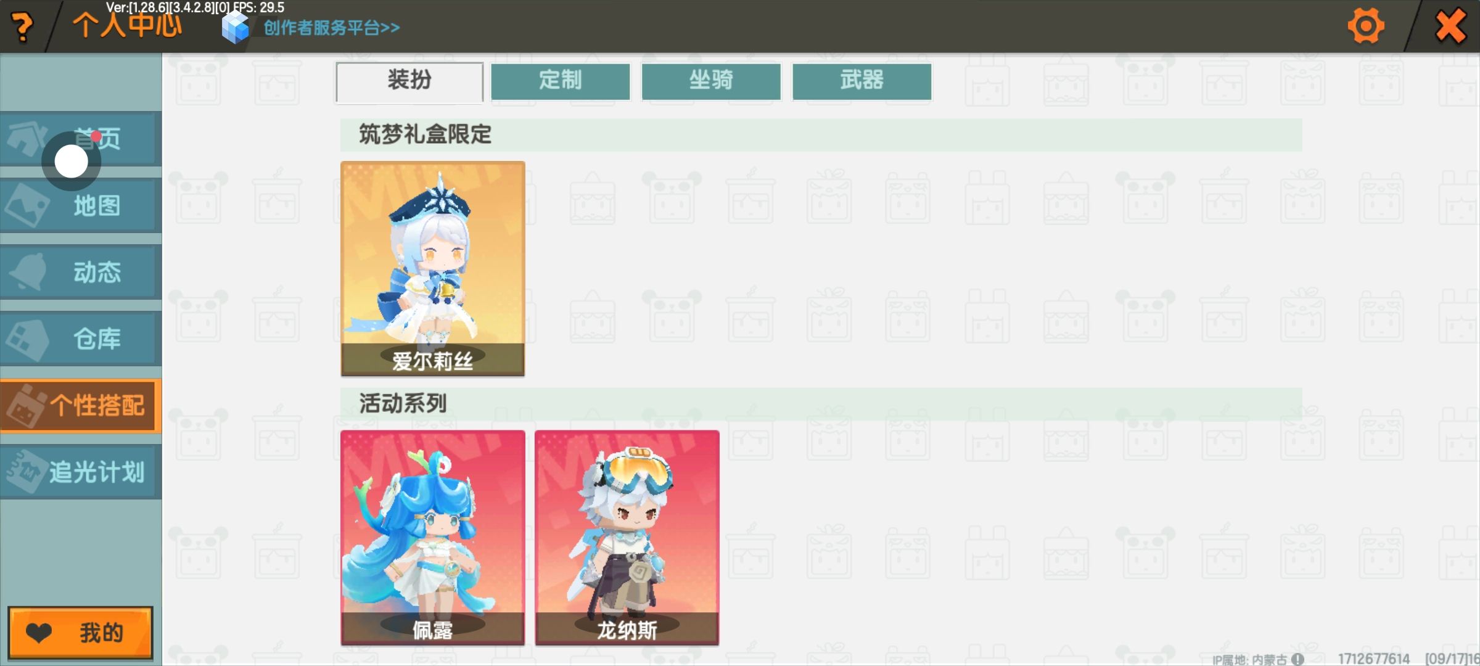This screenshot has width=1480, height=666.
Task: Switch to the 定制 tab
Action: pos(561,81)
